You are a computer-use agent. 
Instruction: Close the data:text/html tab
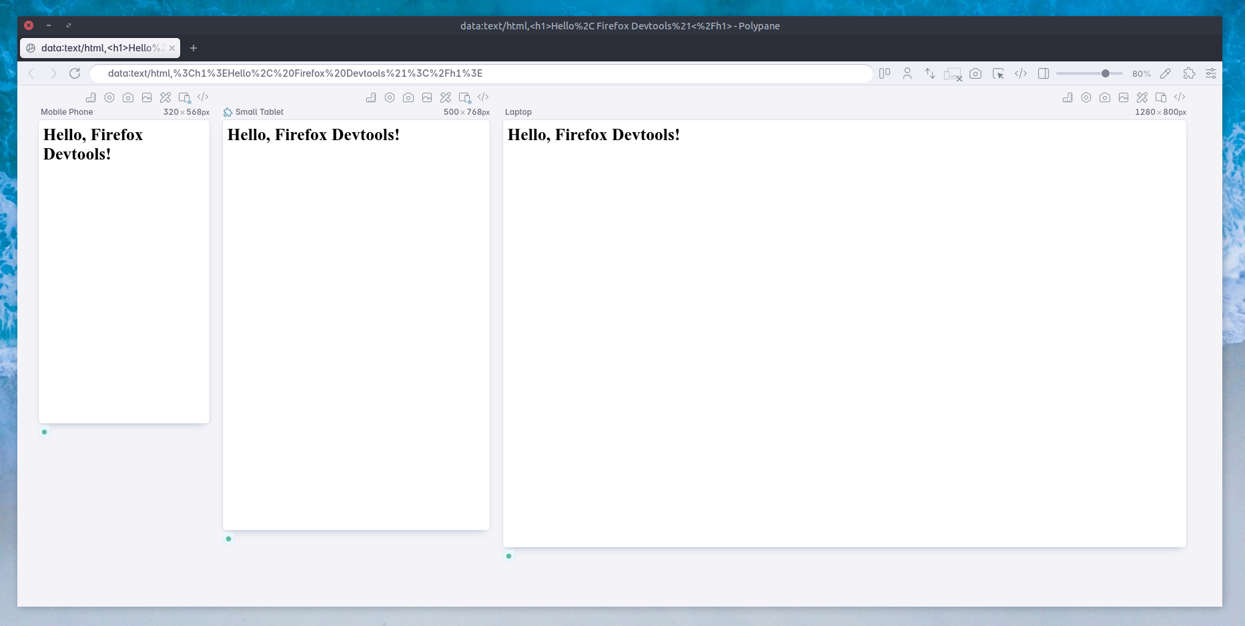click(x=172, y=48)
